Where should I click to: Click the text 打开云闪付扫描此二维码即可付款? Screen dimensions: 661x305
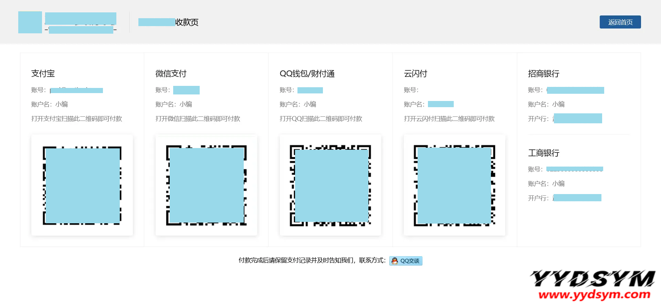click(x=449, y=119)
